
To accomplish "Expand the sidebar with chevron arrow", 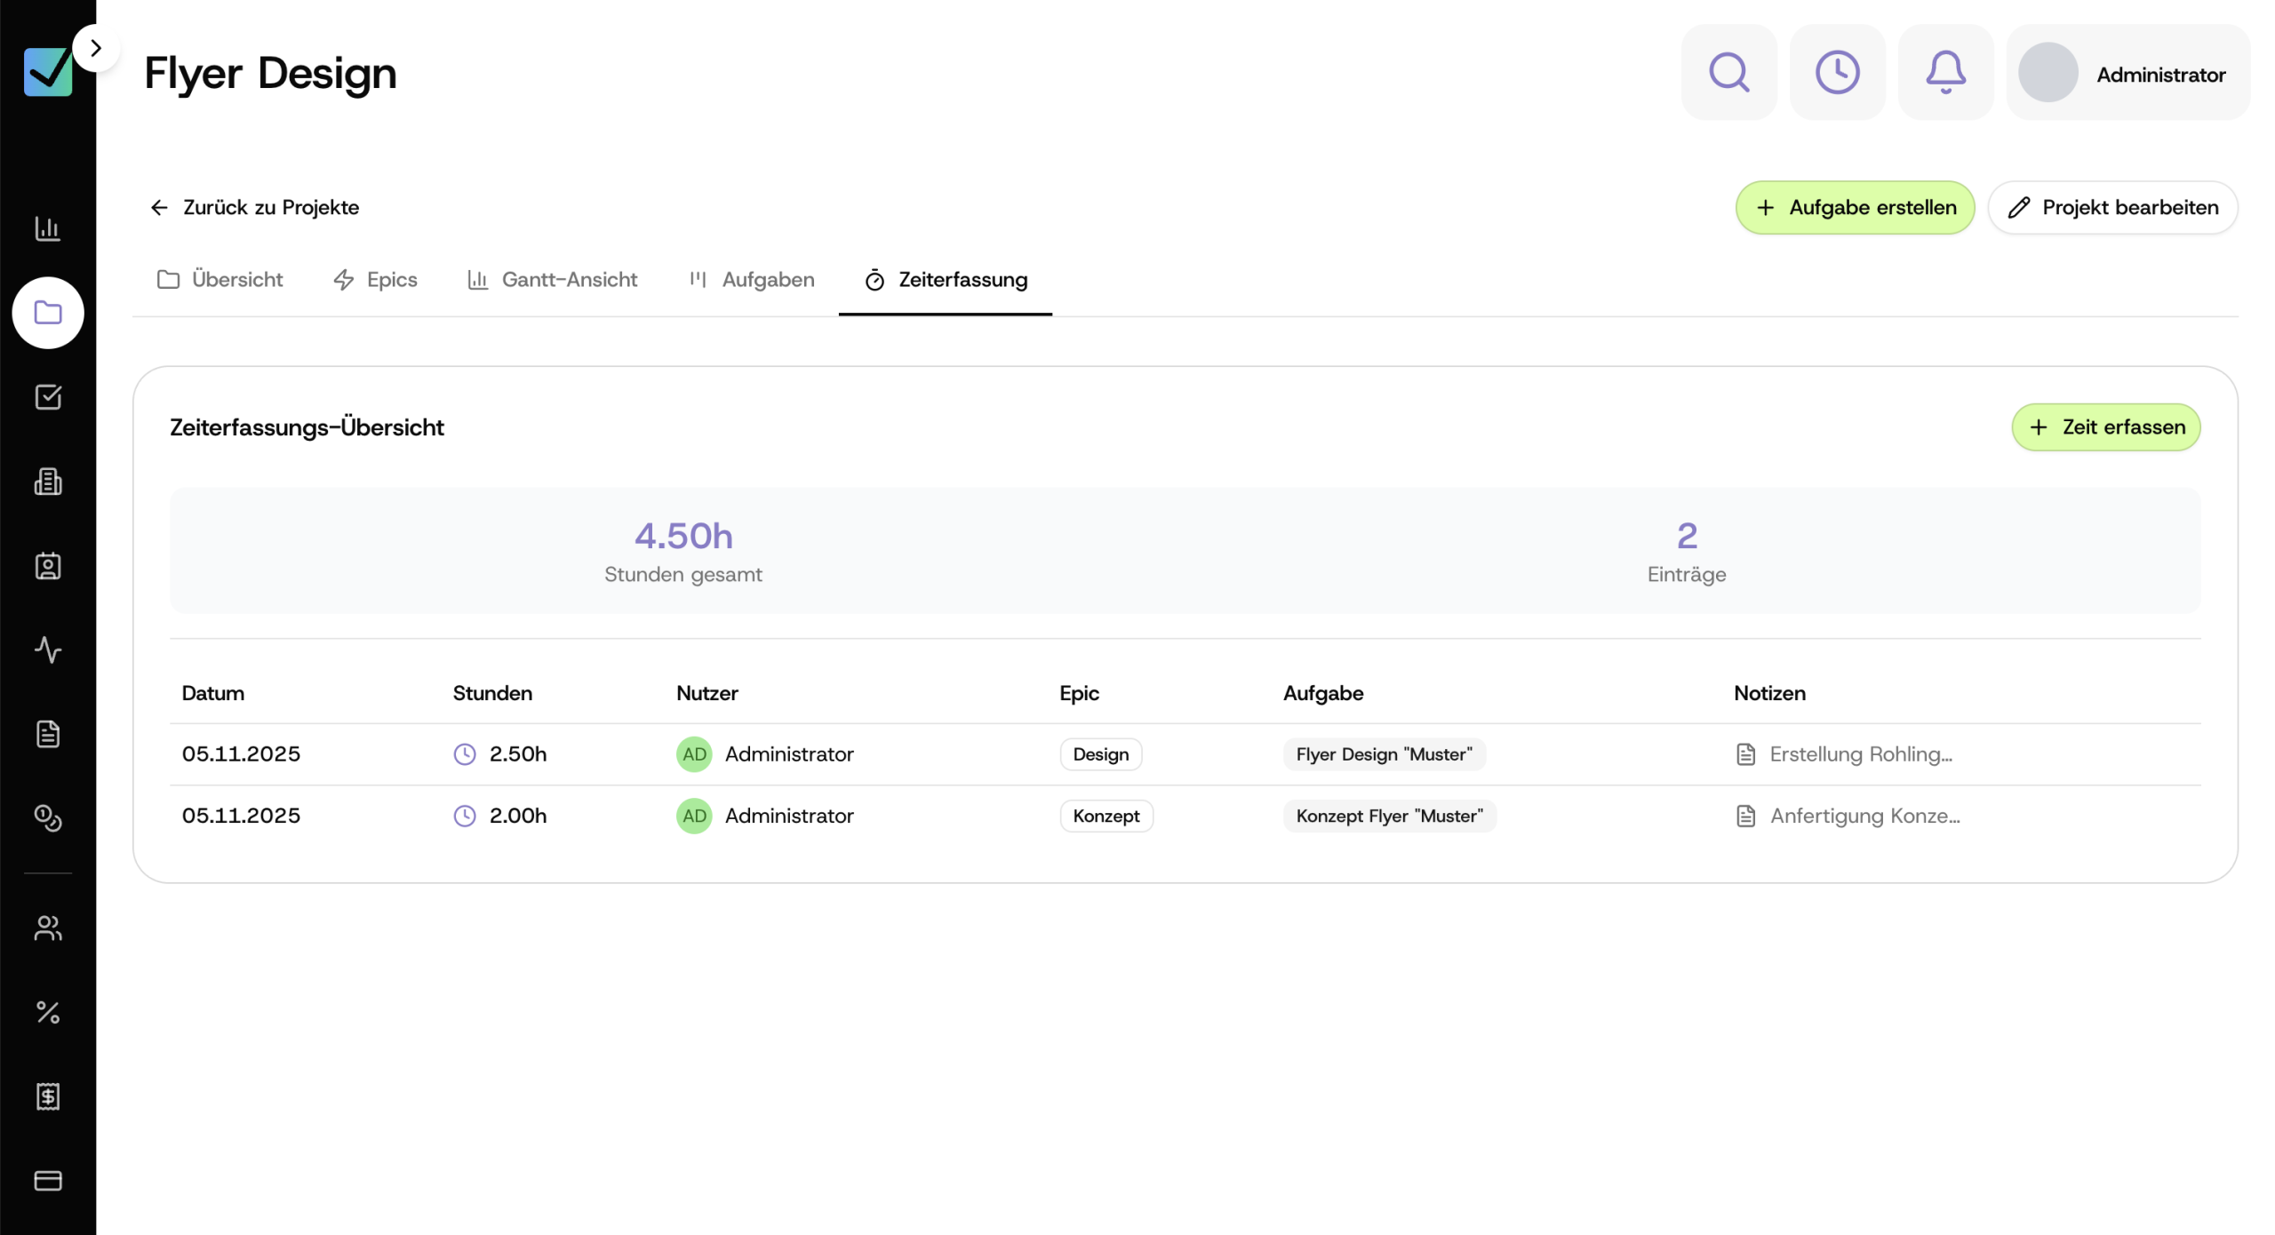I will tap(96, 48).
